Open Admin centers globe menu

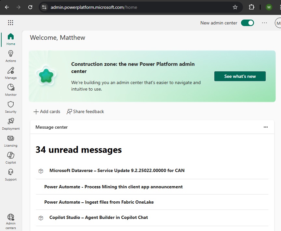(x=11, y=222)
